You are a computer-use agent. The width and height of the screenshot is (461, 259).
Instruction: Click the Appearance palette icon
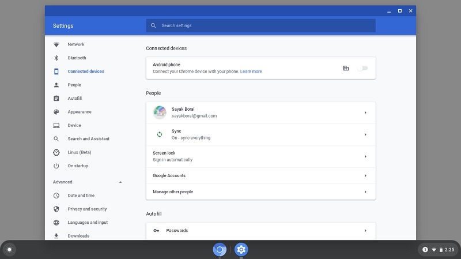coord(56,112)
